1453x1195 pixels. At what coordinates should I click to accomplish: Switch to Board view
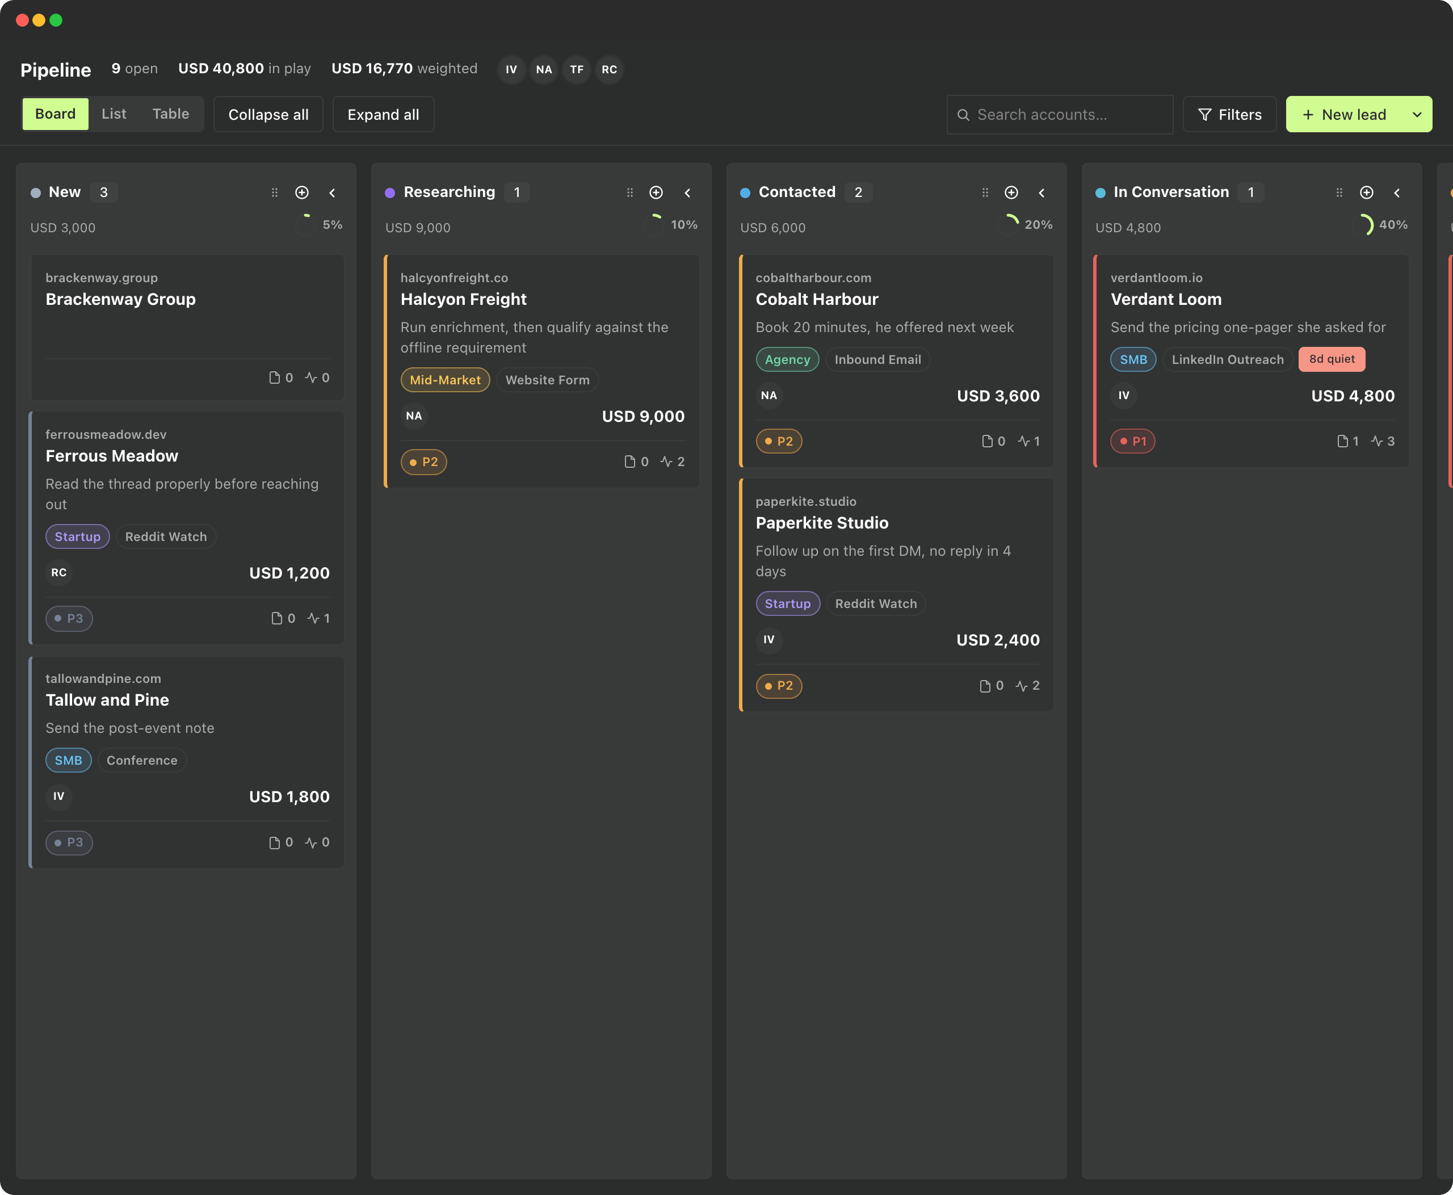(56, 114)
